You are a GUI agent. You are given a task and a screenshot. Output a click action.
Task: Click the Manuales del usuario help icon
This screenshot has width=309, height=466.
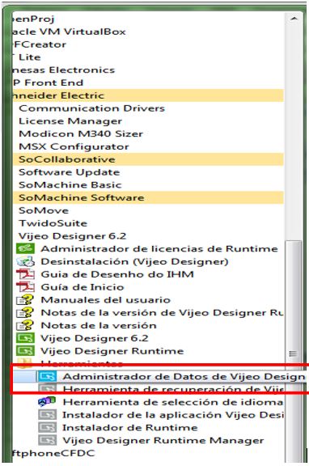(x=25, y=299)
